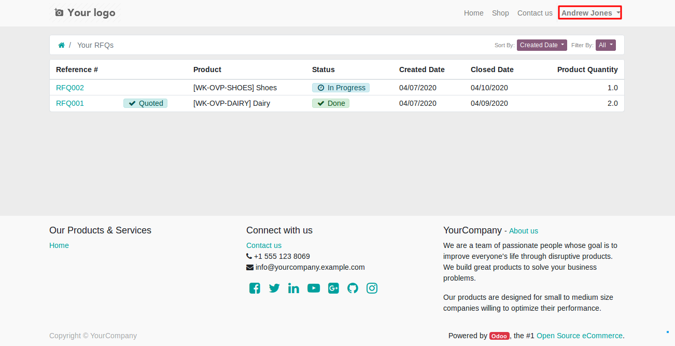Open Shop in top navigation
675x346 pixels.
500,13
